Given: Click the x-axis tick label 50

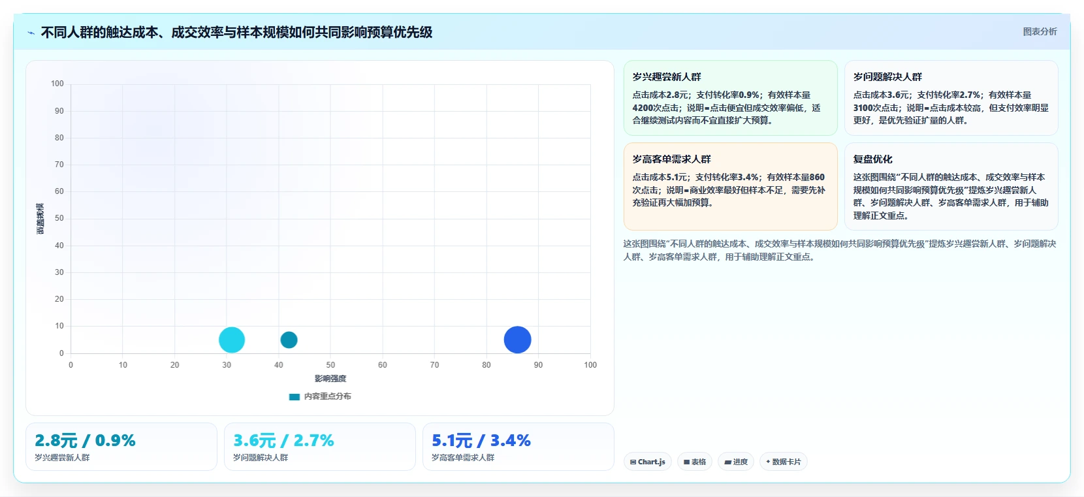Looking at the screenshot, I should [330, 365].
